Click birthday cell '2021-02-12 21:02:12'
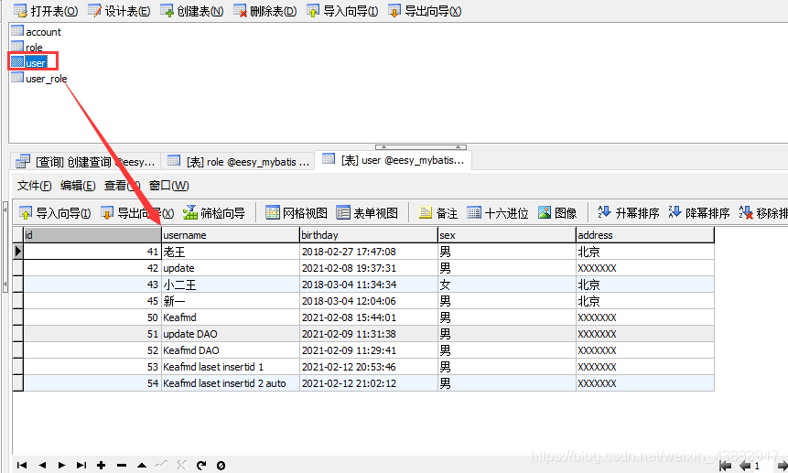Viewport: 788px width, 473px height. tap(368, 383)
